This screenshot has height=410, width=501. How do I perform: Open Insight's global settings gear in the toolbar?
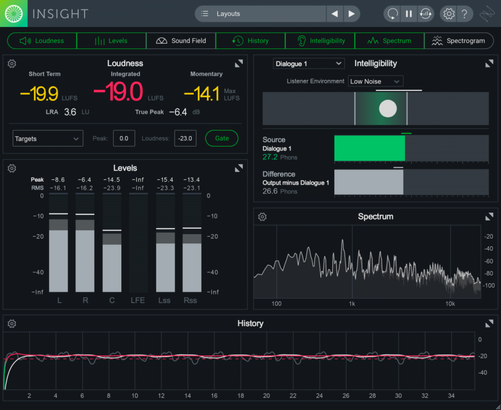pyautogui.click(x=448, y=14)
